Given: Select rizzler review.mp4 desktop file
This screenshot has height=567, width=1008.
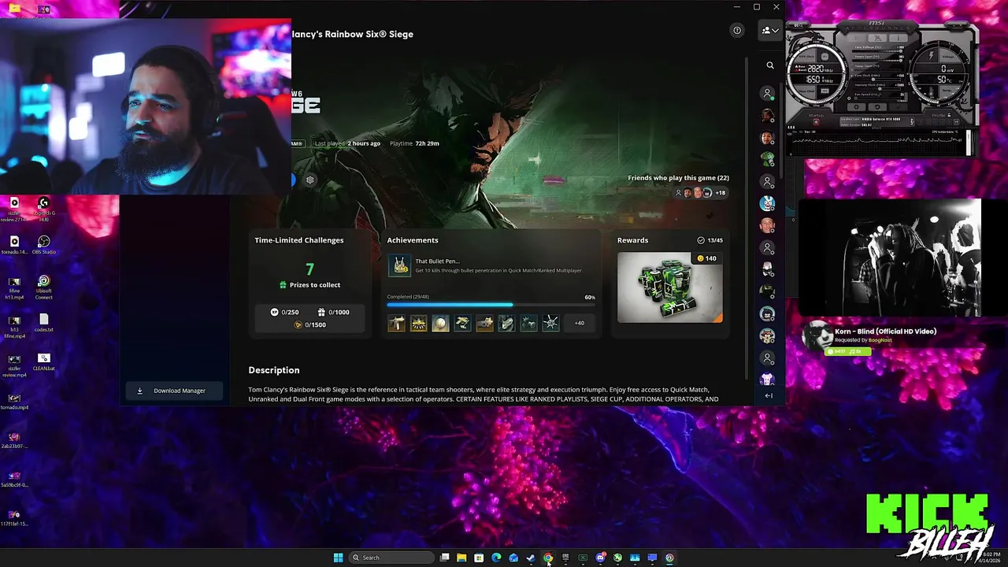Looking at the screenshot, I should [14, 365].
